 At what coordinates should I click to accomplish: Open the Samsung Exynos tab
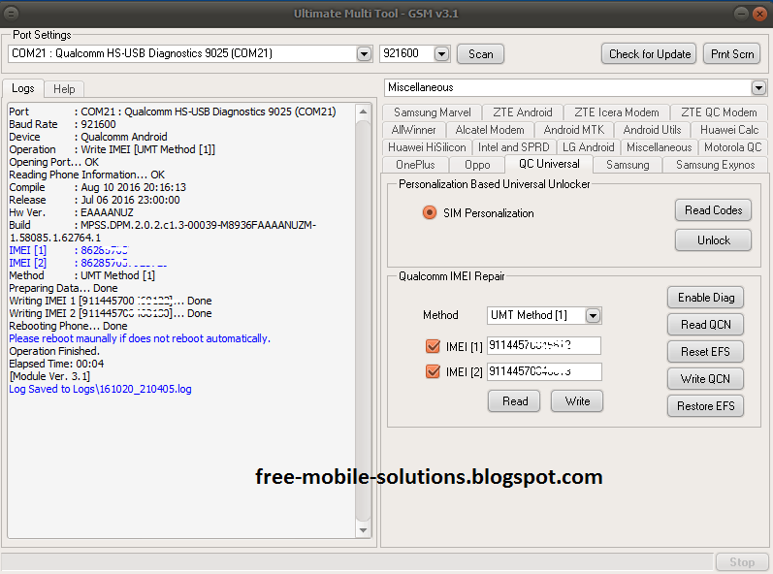(716, 165)
